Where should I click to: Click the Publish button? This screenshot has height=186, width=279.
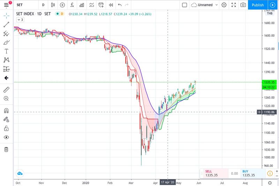tap(258, 5)
